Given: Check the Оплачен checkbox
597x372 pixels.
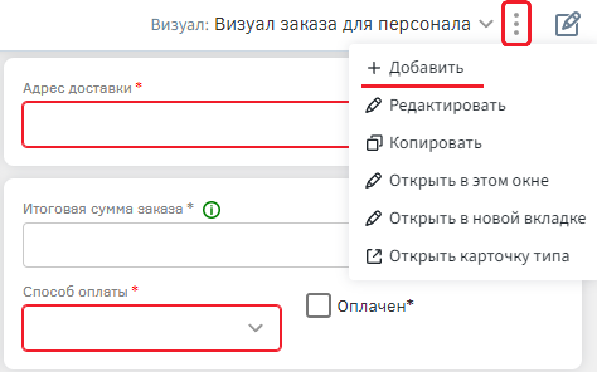Looking at the screenshot, I should click(x=319, y=306).
